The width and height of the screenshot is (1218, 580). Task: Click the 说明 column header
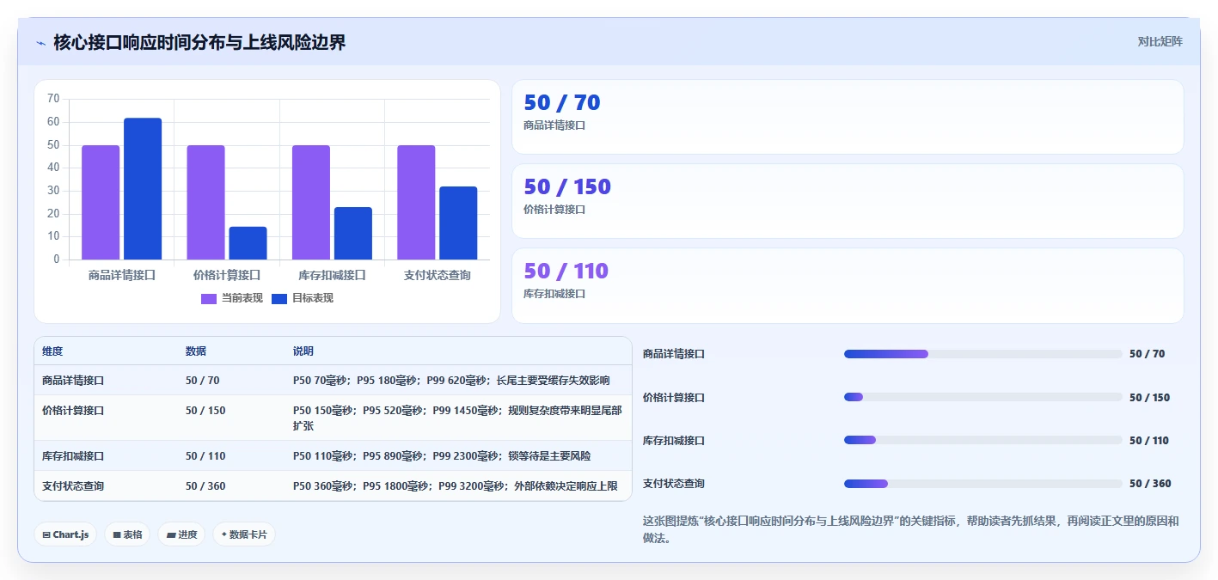303,351
